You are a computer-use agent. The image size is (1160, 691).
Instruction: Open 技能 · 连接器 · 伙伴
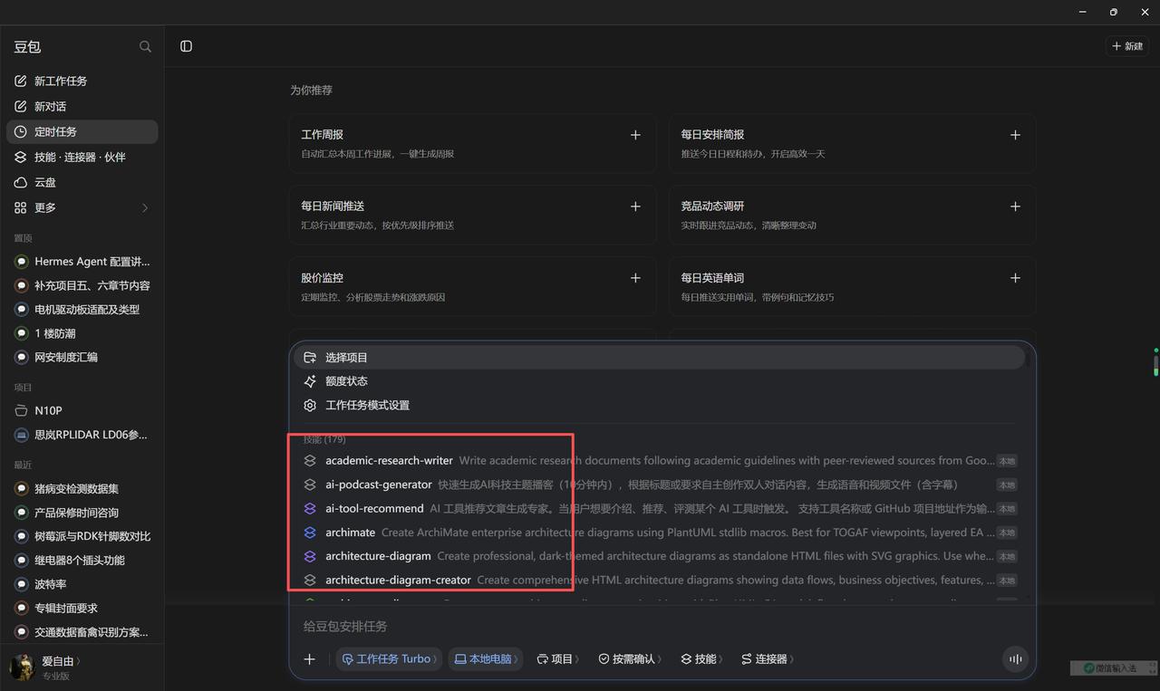82,157
